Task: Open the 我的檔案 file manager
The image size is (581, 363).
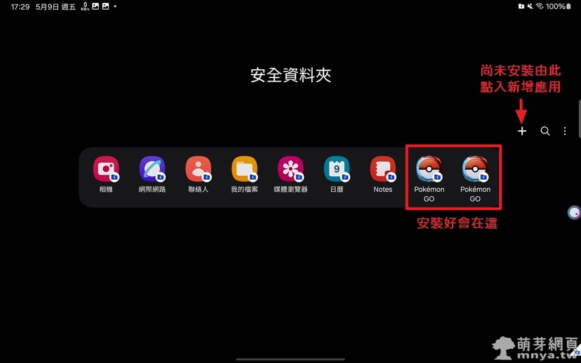Action: (245, 169)
